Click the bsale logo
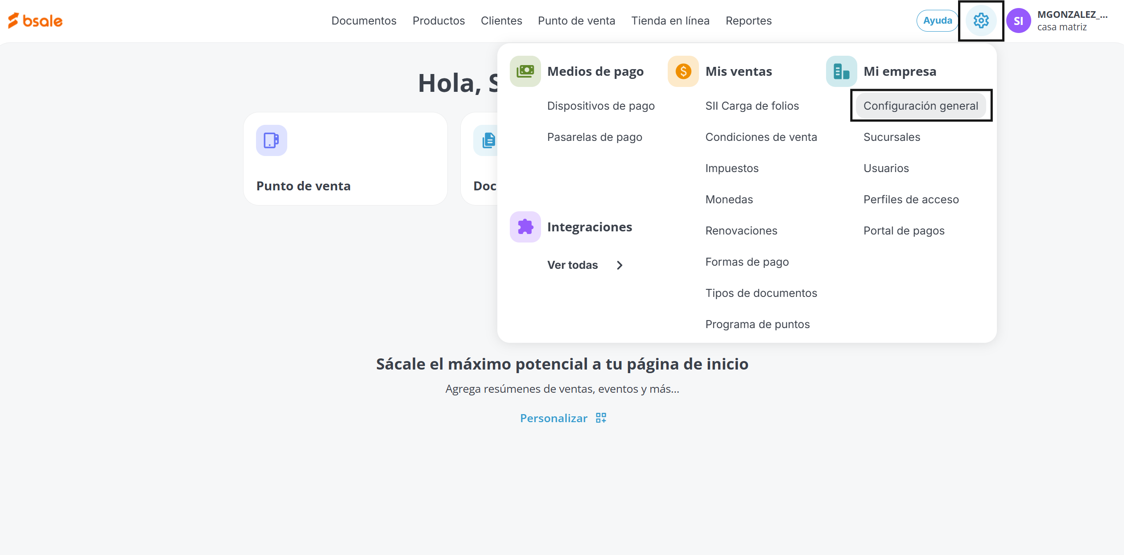The height and width of the screenshot is (555, 1124). click(x=35, y=21)
